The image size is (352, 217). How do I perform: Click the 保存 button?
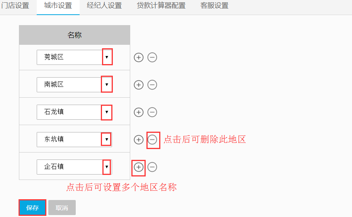[x=32, y=208]
